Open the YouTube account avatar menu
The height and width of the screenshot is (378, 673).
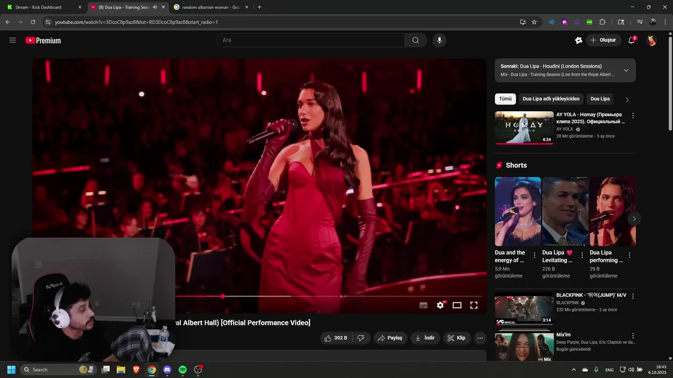pyautogui.click(x=651, y=40)
